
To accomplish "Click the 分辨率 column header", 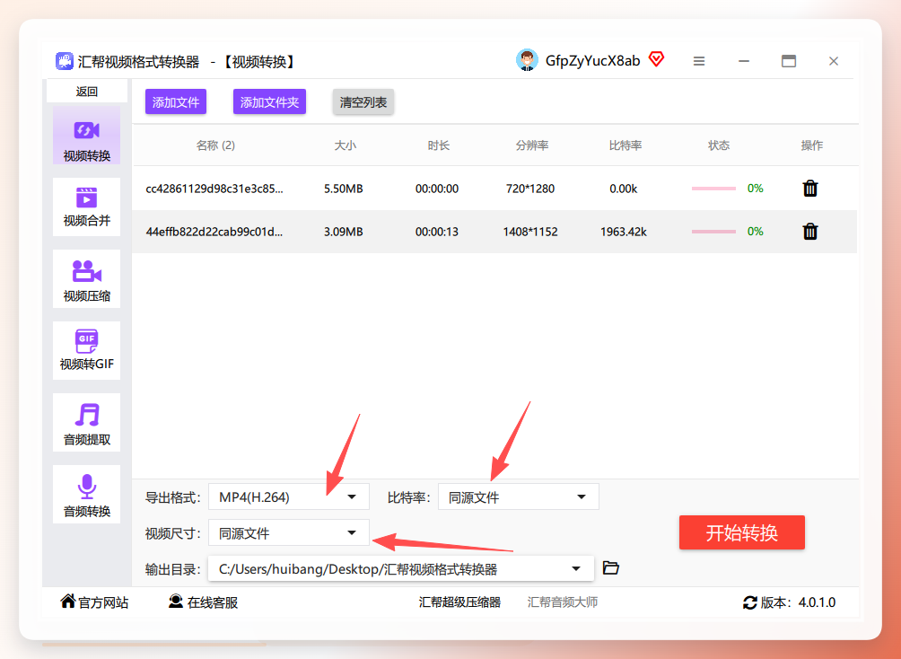I will [532, 145].
